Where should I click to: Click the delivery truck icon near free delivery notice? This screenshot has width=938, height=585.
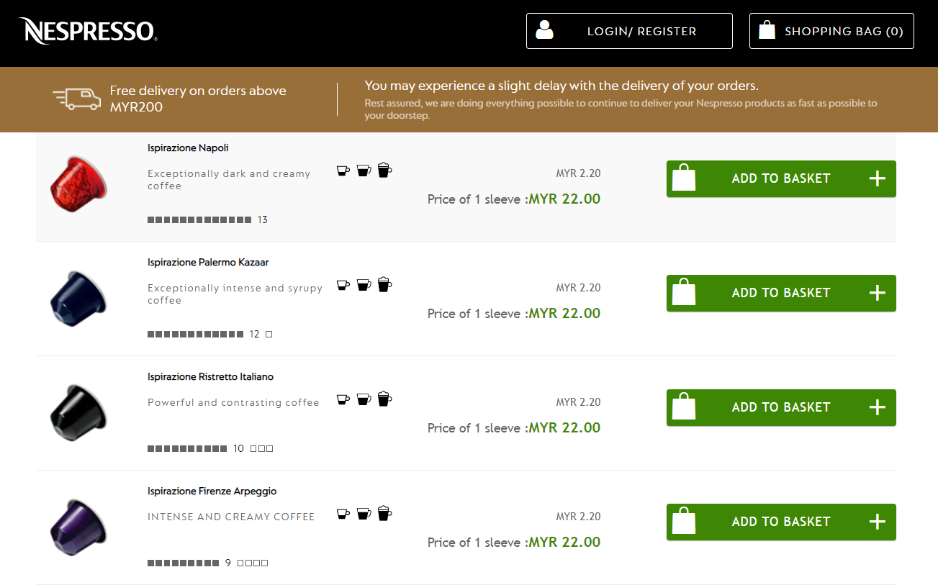pos(77,96)
